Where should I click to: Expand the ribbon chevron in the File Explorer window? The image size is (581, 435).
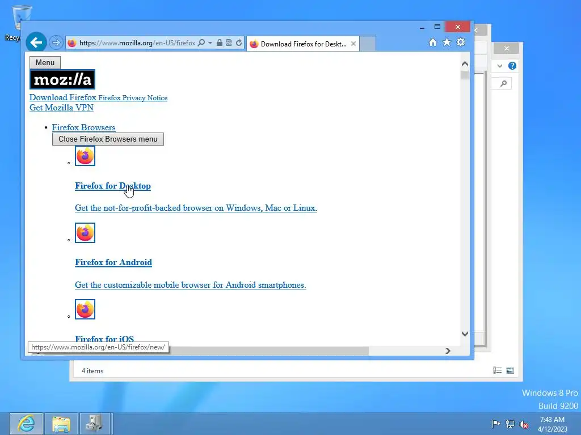pyautogui.click(x=500, y=66)
